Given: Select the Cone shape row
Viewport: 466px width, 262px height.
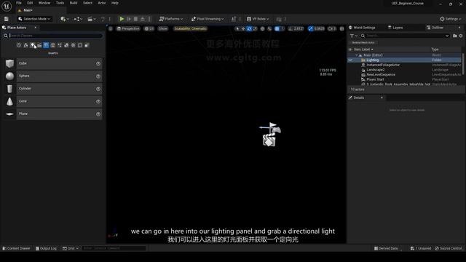Looking at the screenshot, I should click(x=53, y=101).
